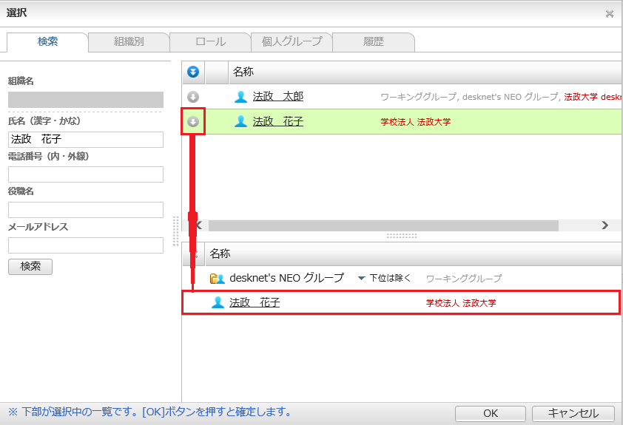Click user icon beside 法政 太郎
Screen dimensions: 623x425
tap(240, 97)
